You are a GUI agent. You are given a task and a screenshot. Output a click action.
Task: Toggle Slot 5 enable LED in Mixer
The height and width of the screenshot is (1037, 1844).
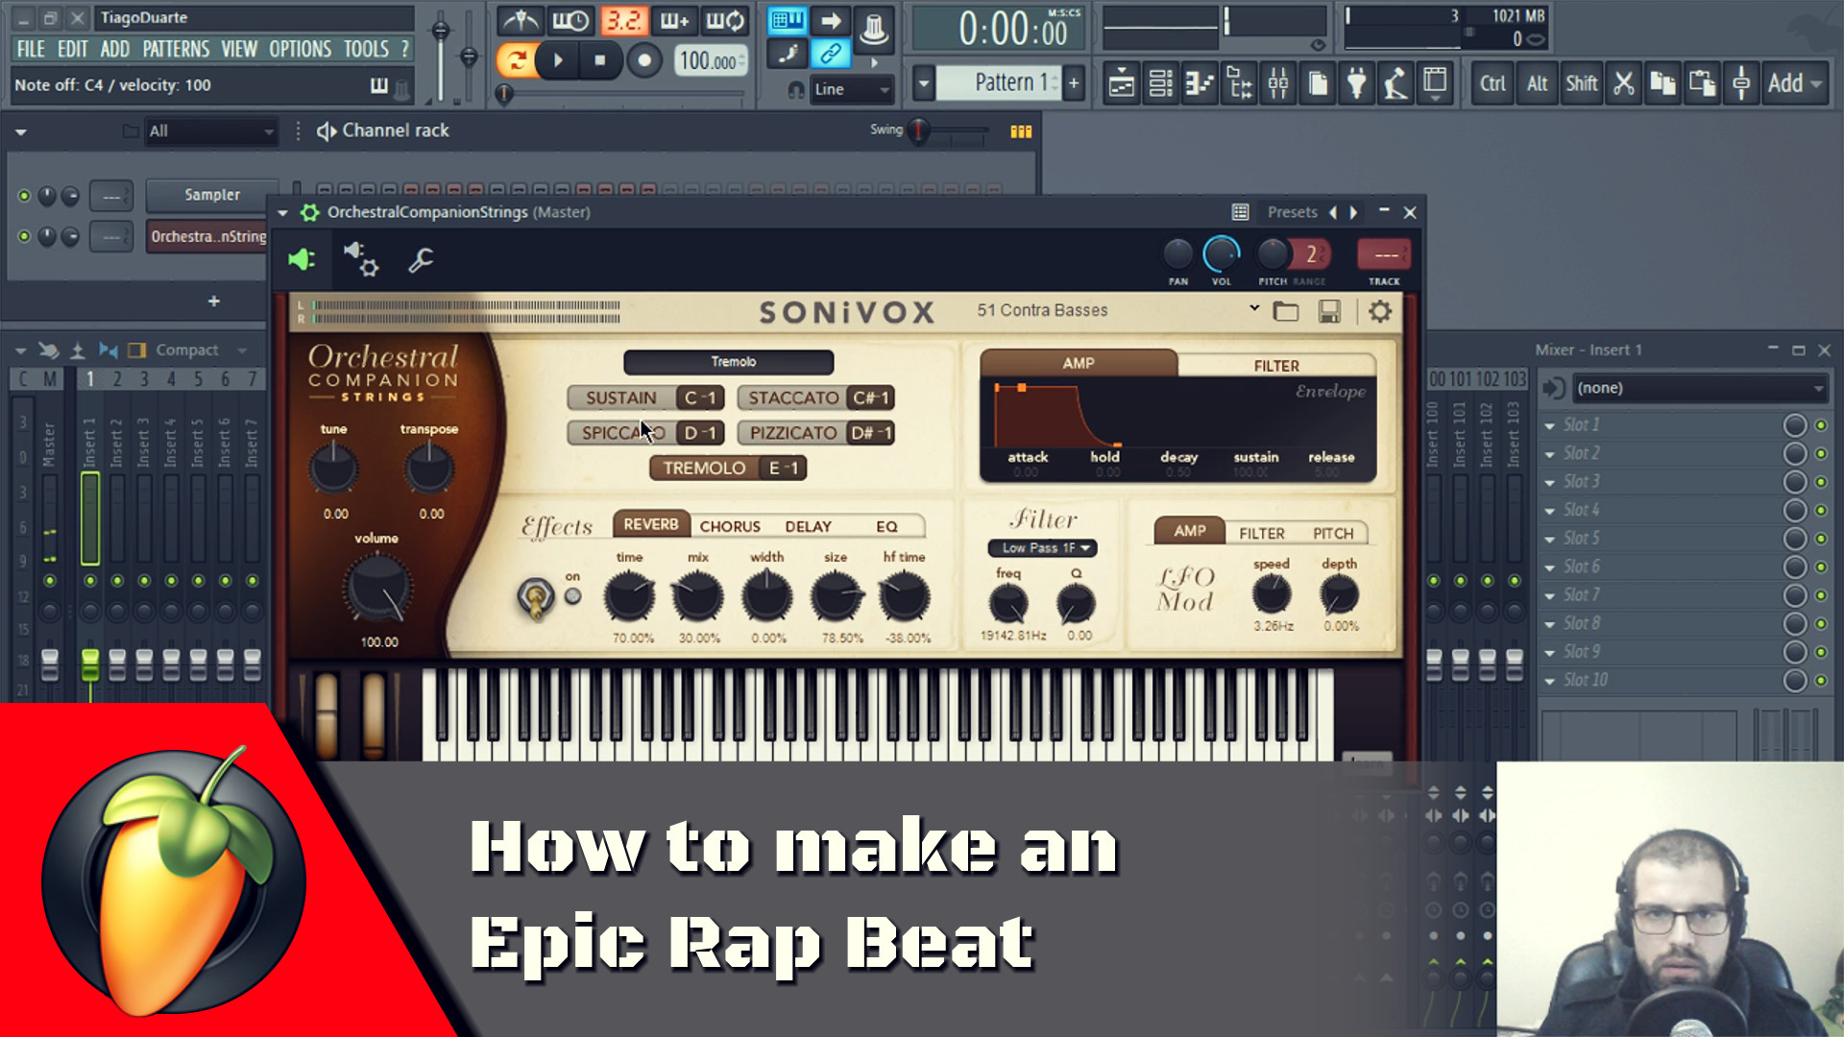coord(1821,539)
